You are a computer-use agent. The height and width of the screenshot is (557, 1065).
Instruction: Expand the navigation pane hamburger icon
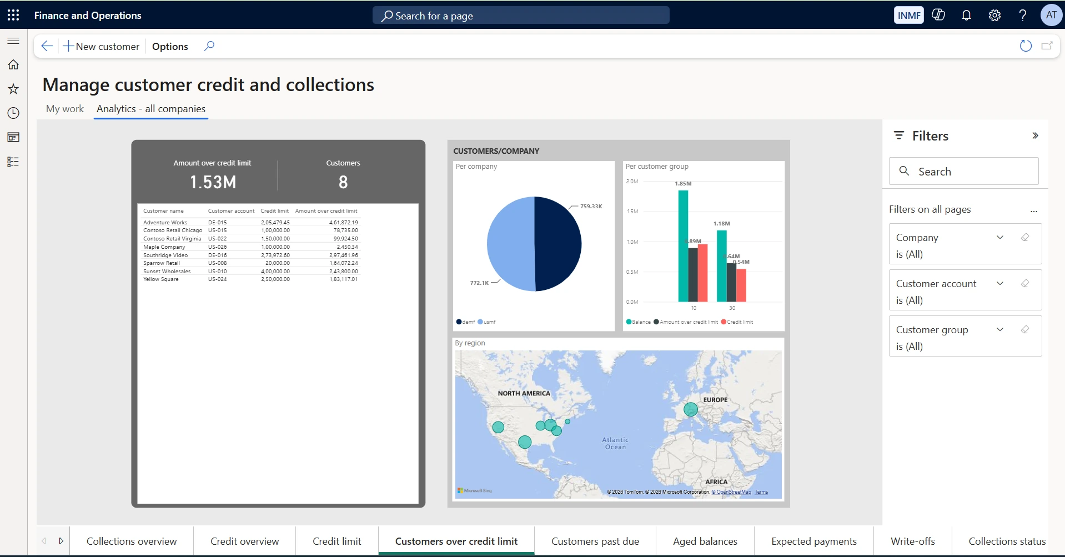click(x=13, y=41)
